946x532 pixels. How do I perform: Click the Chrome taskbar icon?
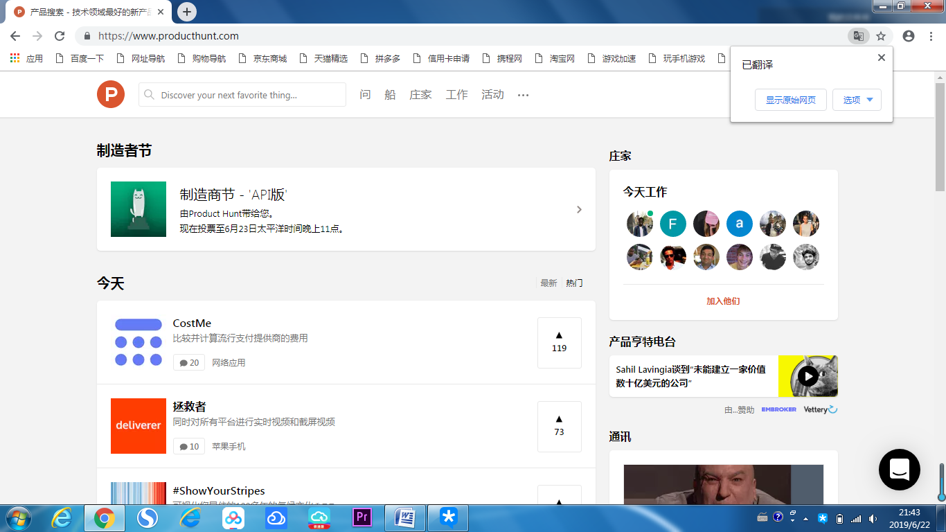105,518
